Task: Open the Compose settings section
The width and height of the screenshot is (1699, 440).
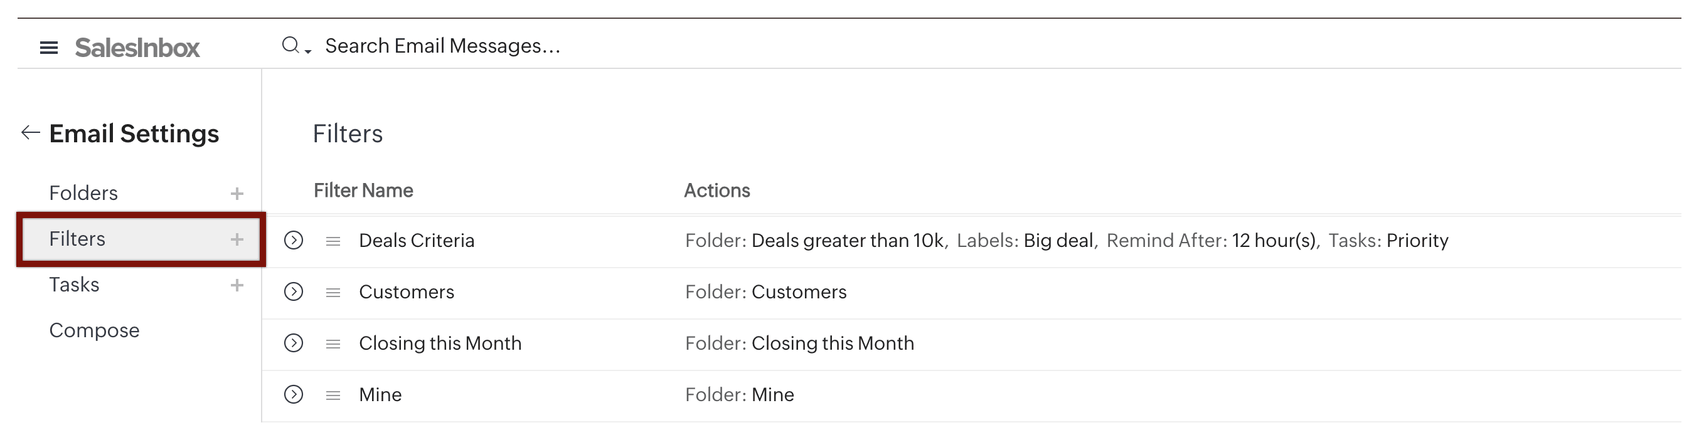Action: [94, 330]
